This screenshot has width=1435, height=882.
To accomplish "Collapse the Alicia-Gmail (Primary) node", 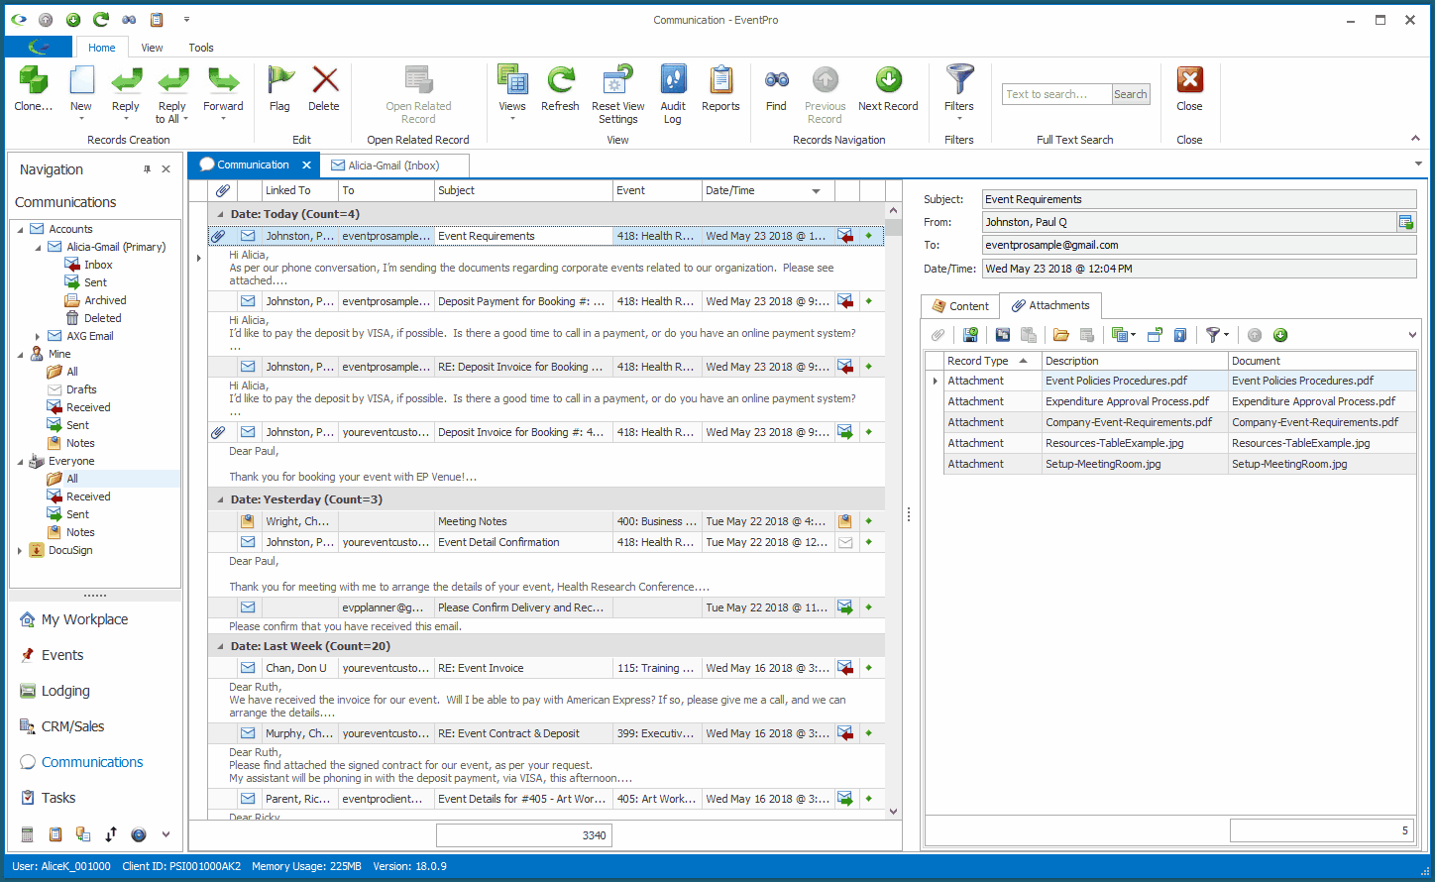I will click(38, 248).
